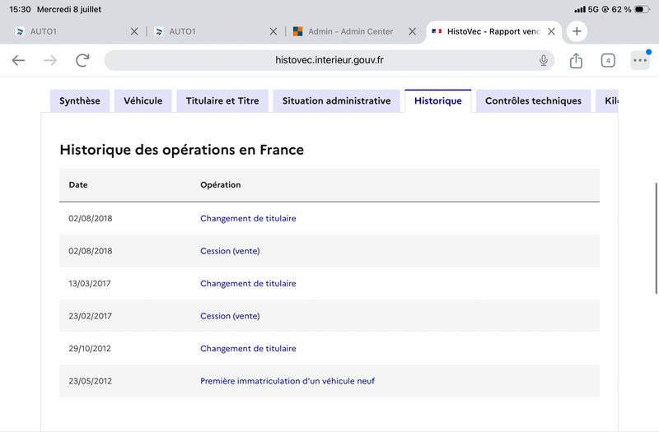659x432 pixels.
Task: Click date cell 13/03/2017
Action: click(90, 283)
